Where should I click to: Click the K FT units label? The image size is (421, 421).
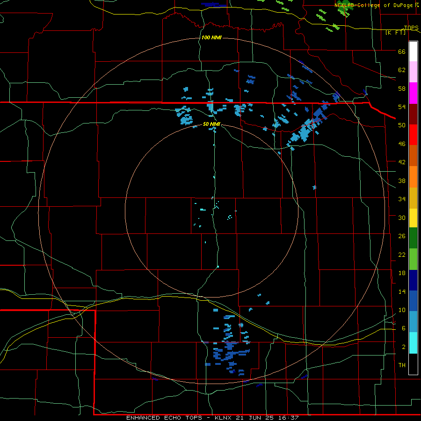tap(395, 33)
